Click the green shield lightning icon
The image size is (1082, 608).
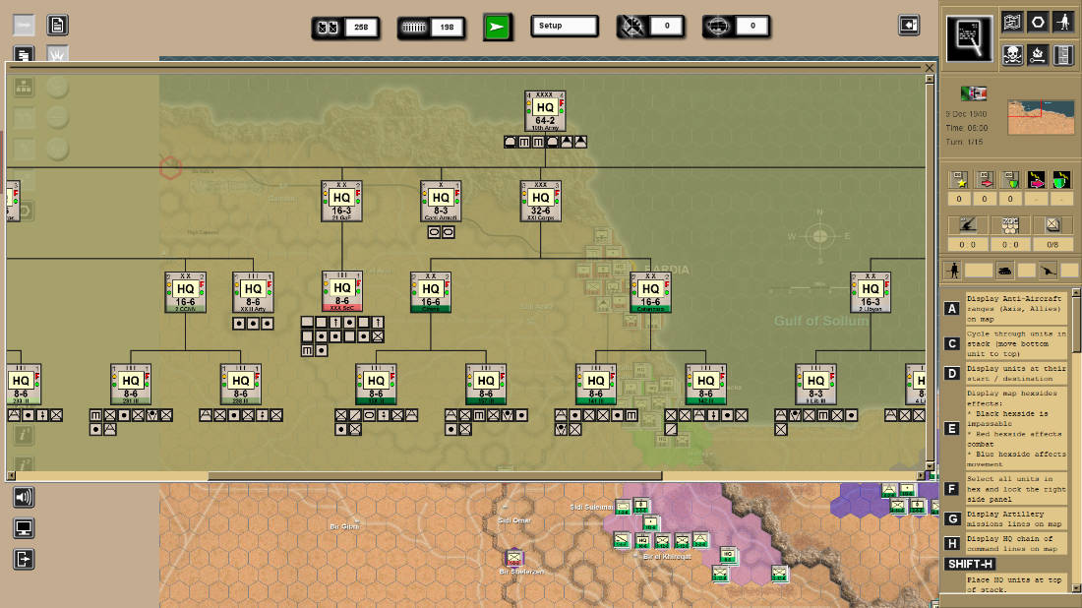(x=1061, y=179)
